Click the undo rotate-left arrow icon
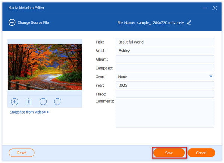Screen dimensions: 224x163 (43, 101)
